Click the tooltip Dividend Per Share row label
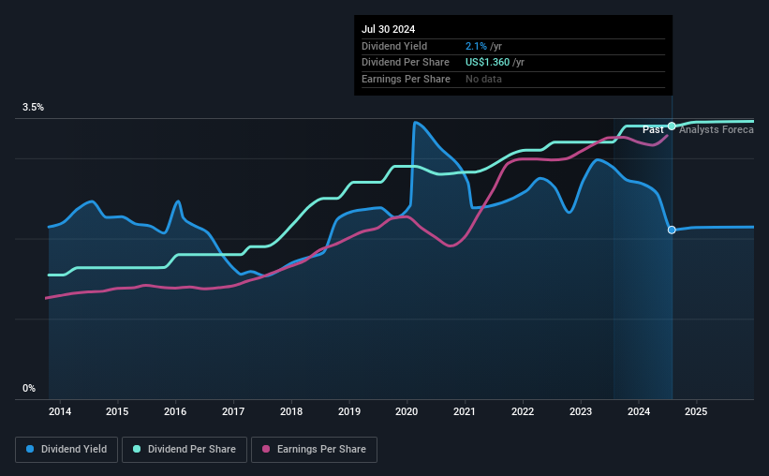 click(406, 63)
